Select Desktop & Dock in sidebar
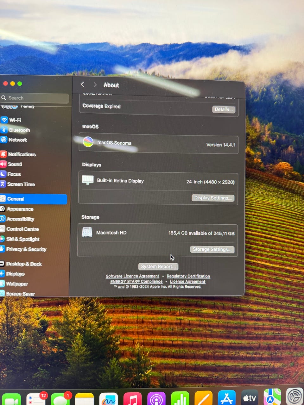Viewport: 304px width, 405px height. click(x=21, y=264)
